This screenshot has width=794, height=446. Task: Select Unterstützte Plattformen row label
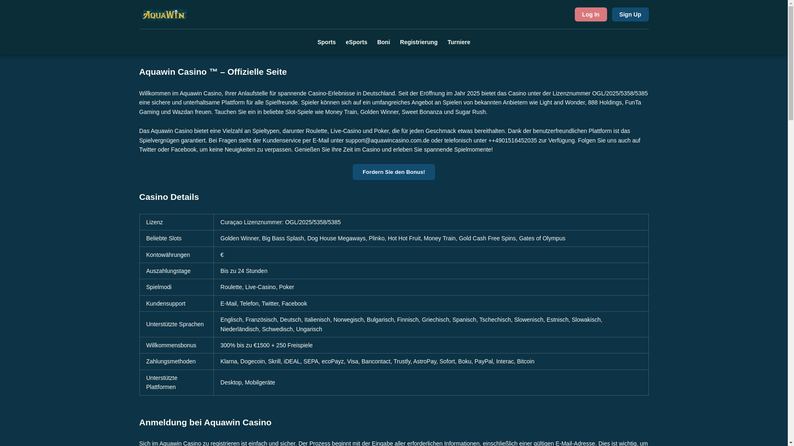(x=177, y=382)
